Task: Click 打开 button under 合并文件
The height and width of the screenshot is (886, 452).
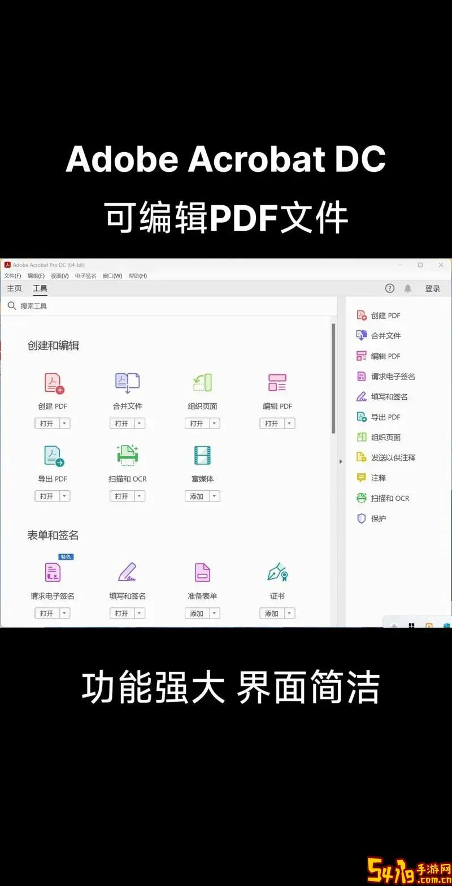Action: (x=122, y=423)
